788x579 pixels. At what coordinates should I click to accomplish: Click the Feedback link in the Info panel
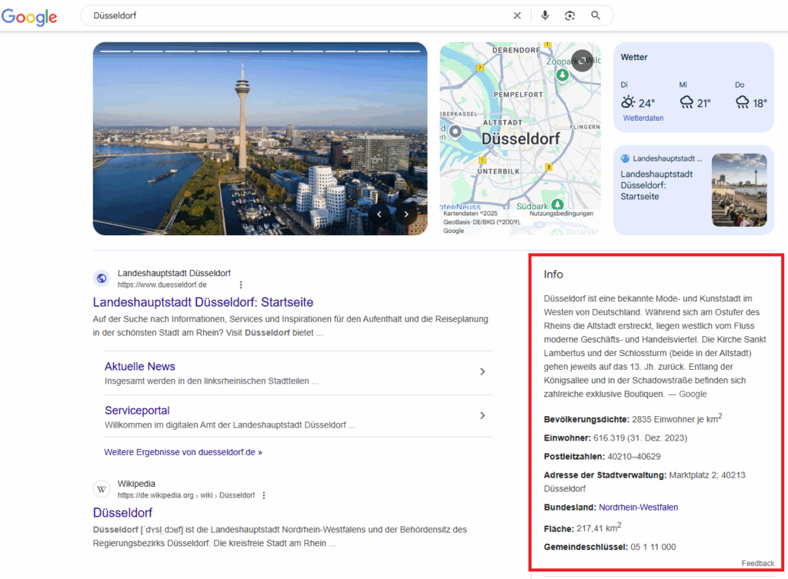(757, 564)
